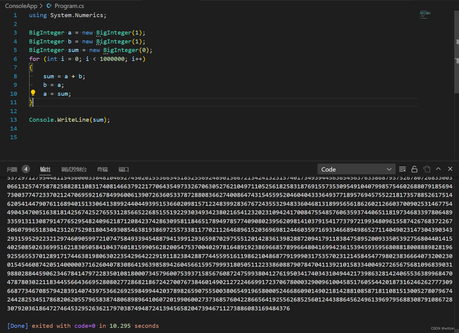This screenshot has height=333, width=459.
Task: Select the 输出 (Output) tab
Action: click(x=45, y=169)
